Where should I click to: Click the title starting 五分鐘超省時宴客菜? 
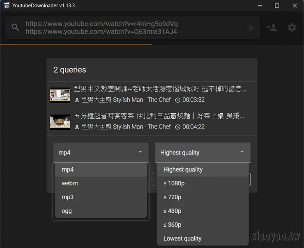(159, 116)
